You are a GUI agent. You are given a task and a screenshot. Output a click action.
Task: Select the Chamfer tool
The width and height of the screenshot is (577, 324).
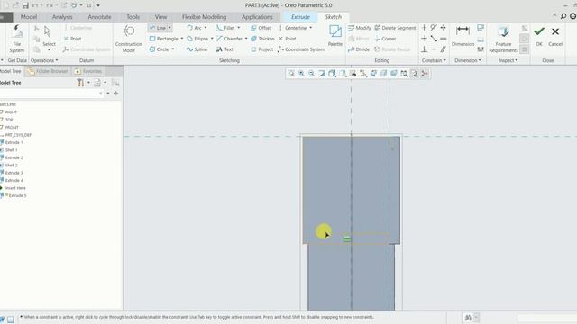click(229, 39)
